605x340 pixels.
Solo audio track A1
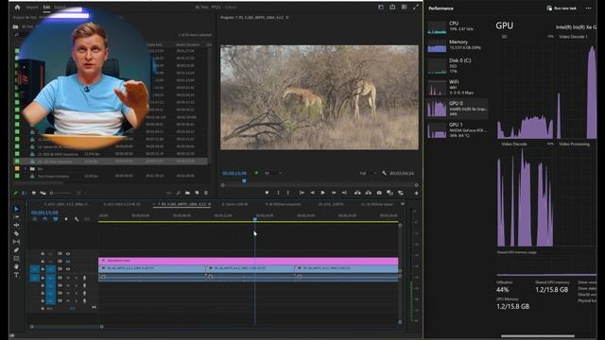[x=76, y=278]
